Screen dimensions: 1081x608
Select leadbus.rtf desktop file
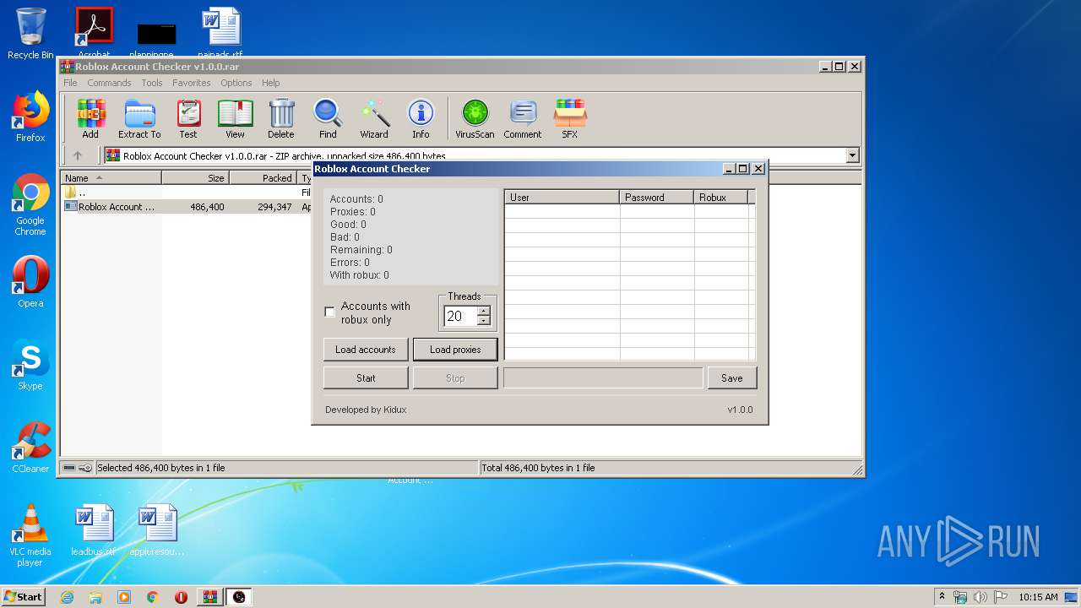click(x=94, y=530)
